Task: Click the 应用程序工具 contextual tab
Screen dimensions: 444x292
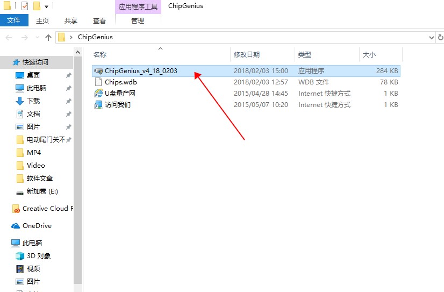Action: [x=138, y=7]
